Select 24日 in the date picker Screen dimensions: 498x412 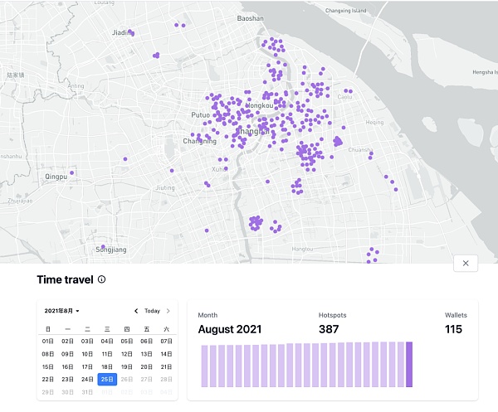pyautogui.click(x=87, y=379)
